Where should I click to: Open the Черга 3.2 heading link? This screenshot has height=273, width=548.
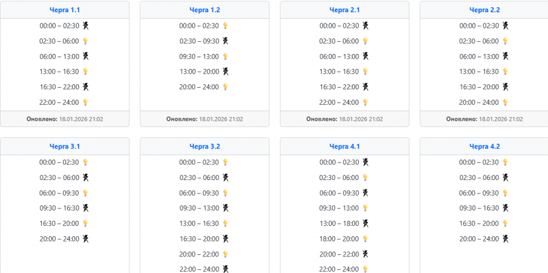(204, 146)
